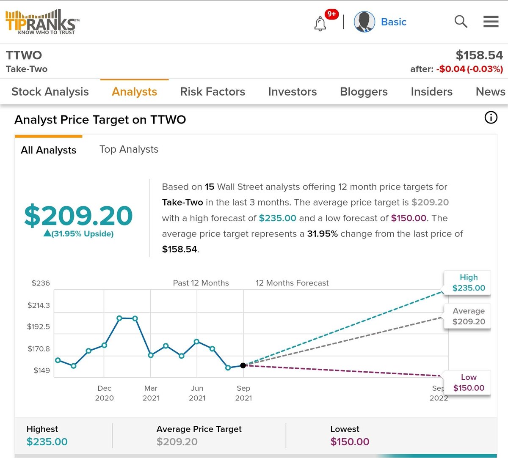Click the Highest $235.00 summary value
Image resolution: width=508 pixels, height=458 pixels.
[x=47, y=442]
